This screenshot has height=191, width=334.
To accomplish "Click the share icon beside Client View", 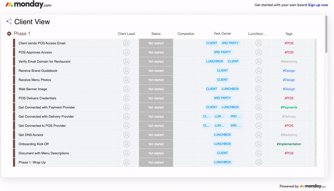I will point(9,21).
